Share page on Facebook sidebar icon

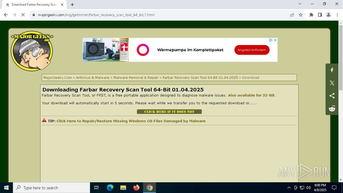click(332, 70)
